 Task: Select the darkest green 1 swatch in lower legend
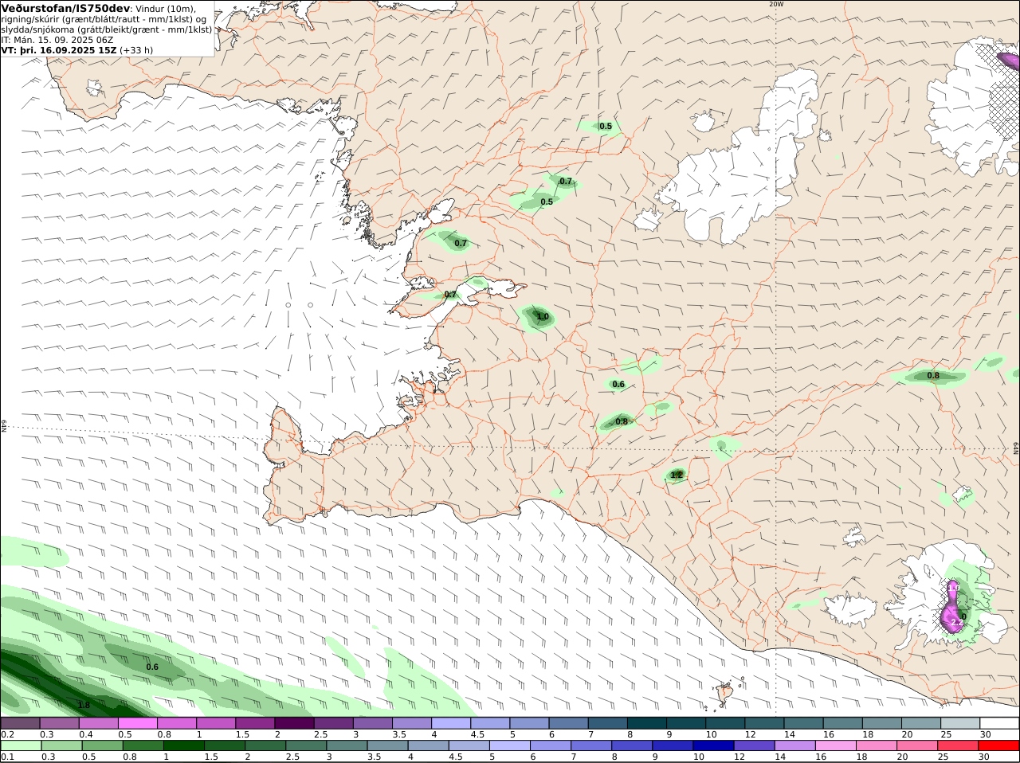pos(183,745)
